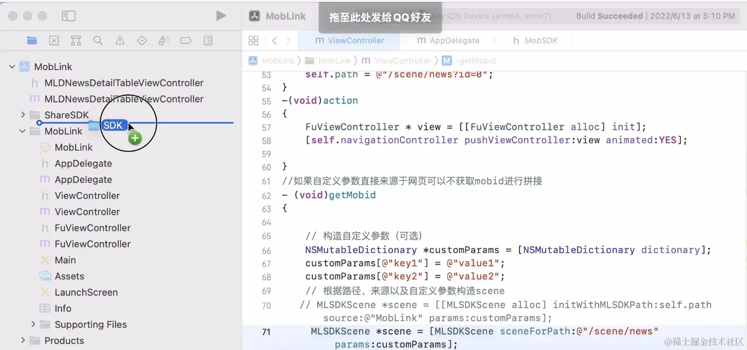Open FuViewController header file
Image resolution: width=747 pixels, height=350 pixels.
tap(85, 228)
